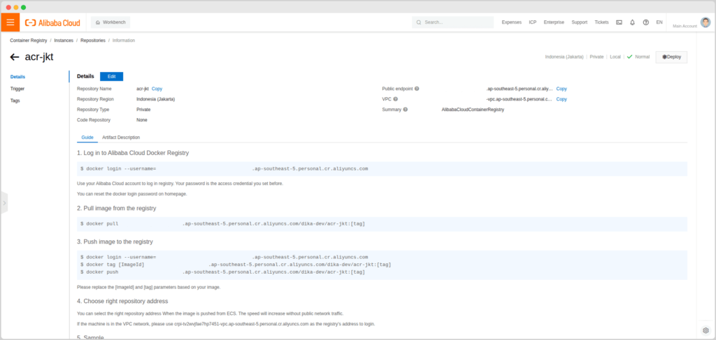
Task: Click the docker push command line
Action: (223, 272)
